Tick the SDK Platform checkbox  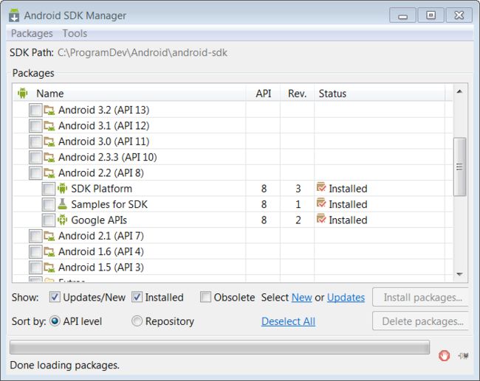tap(48, 189)
